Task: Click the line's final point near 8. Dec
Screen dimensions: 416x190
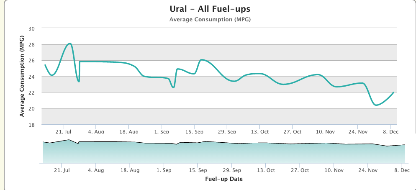Action: pos(394,92)
